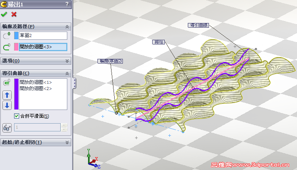Move guide curve up with arrow
The width and height of the screenshot is (297, 170).
tap(7, 95)
